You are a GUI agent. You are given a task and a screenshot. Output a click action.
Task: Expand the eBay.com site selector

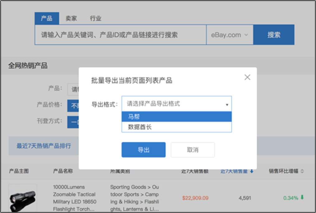tap(229, 35)
